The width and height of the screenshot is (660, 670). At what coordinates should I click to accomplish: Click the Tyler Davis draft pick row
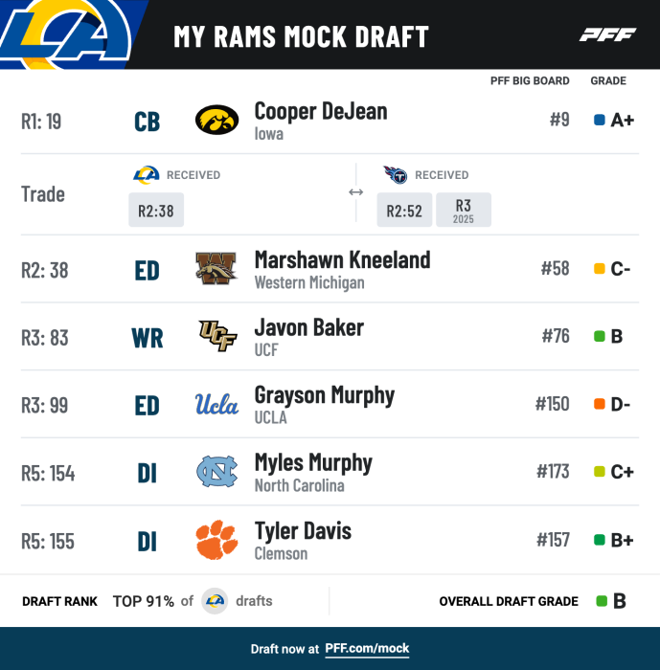(x=330, y=540)
